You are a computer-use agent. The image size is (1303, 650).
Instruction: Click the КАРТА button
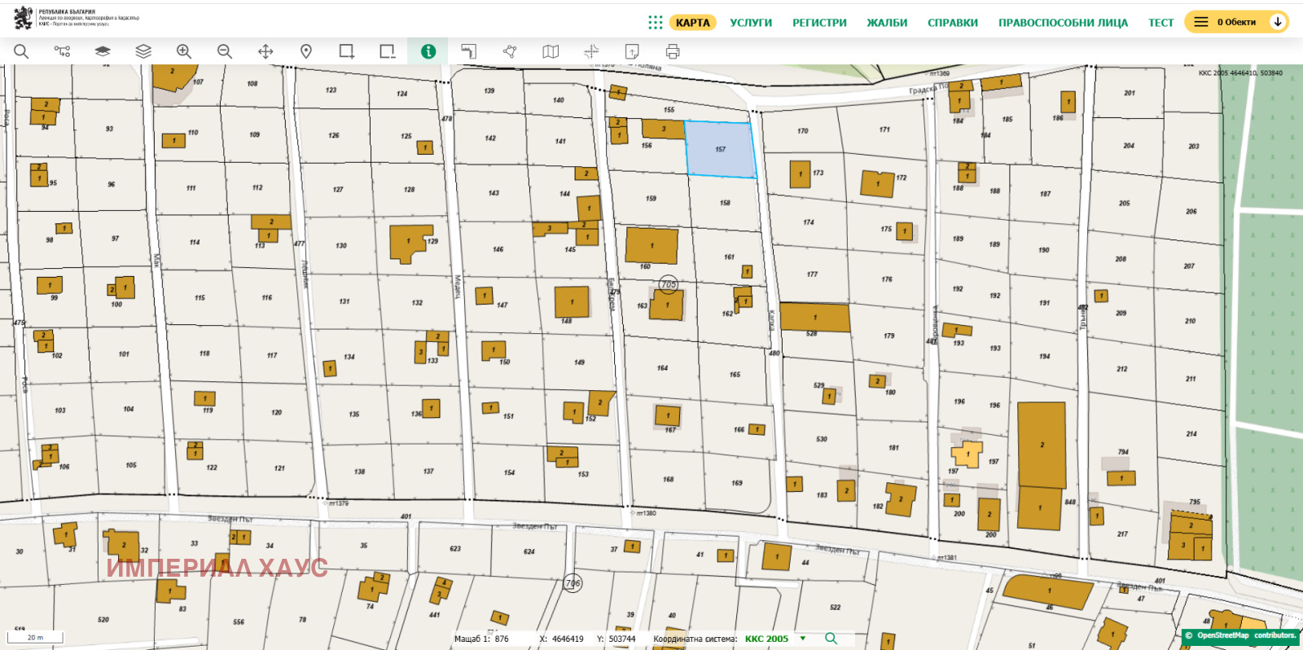(692, 22)
